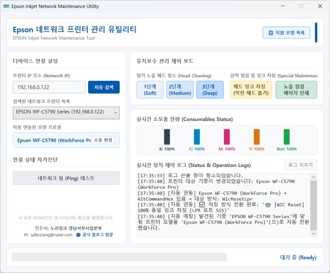
Task: Click the 만든이 누리잉크 credit text
Action: [68, 228]
